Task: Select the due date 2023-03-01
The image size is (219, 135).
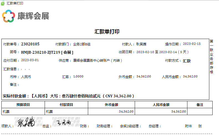Action: [30, 60]
